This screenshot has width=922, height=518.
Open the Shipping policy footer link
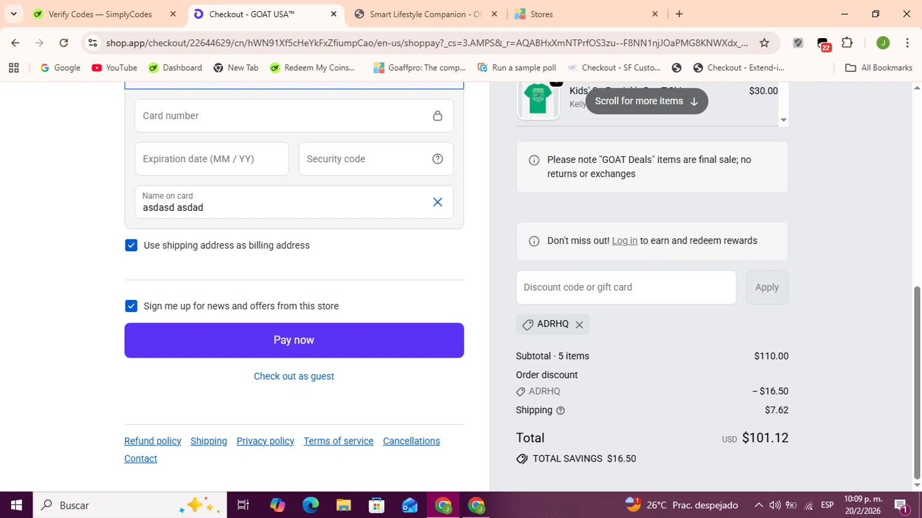coord(209,441)
